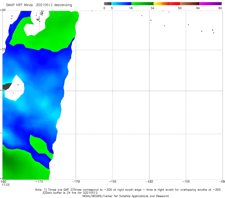The width and height of the screenshot is (225, 198).
Task: Click the longitude label '-180'
Action: point(3,182)
